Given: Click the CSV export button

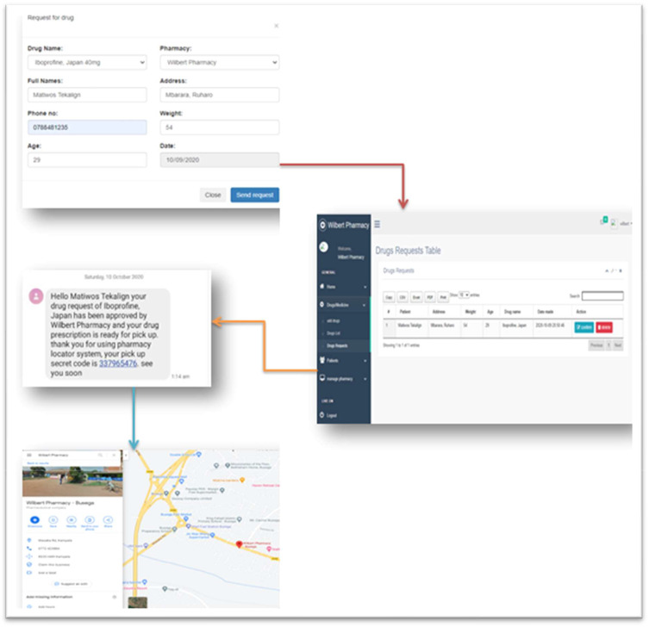Looking at the screenshot, I should (x=403, y=297).
